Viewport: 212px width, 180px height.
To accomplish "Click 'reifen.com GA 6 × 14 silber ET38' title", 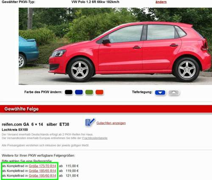I will (x=36, y=124).
